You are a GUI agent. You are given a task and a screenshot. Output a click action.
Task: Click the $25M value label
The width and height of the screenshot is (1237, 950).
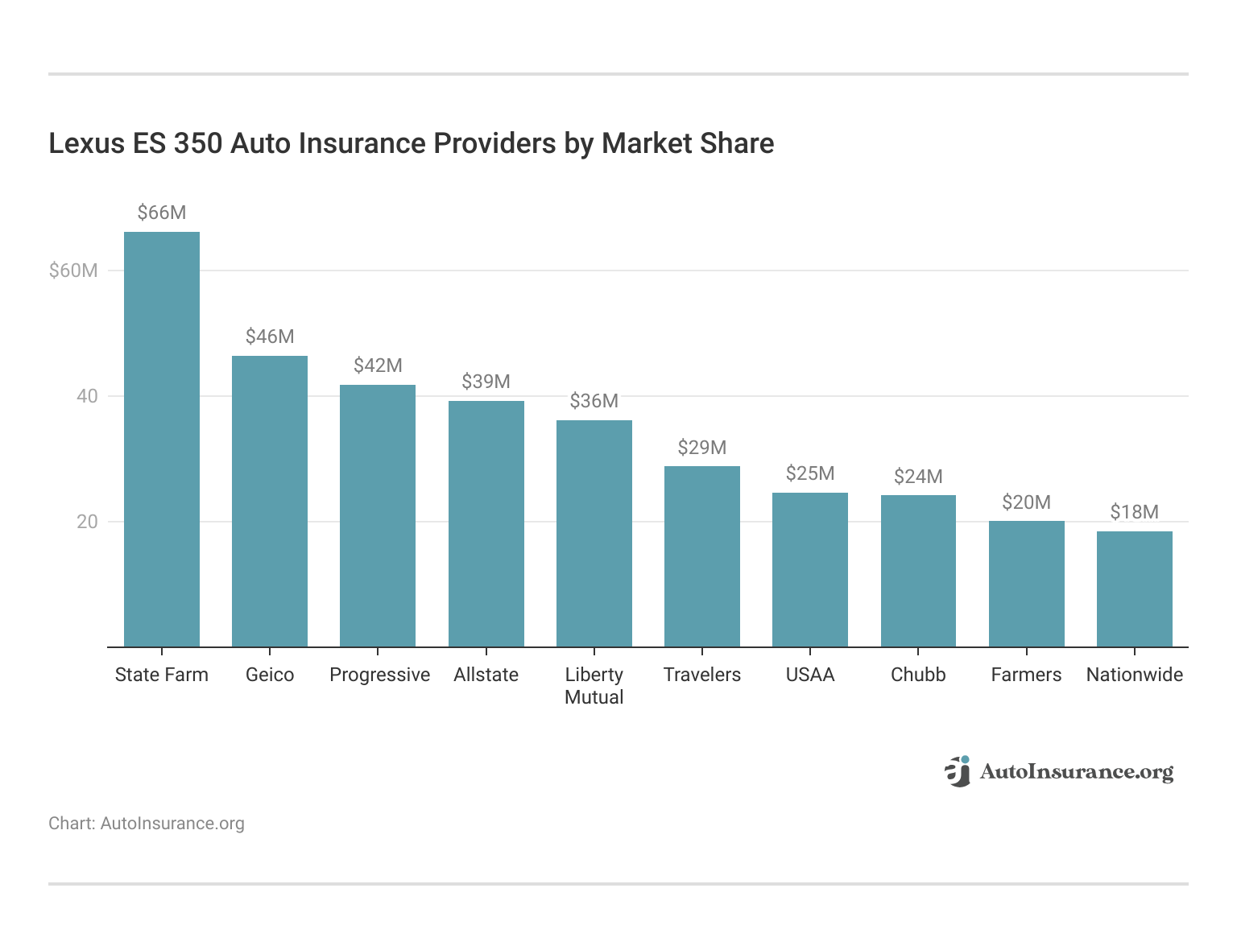click(810, 473)
